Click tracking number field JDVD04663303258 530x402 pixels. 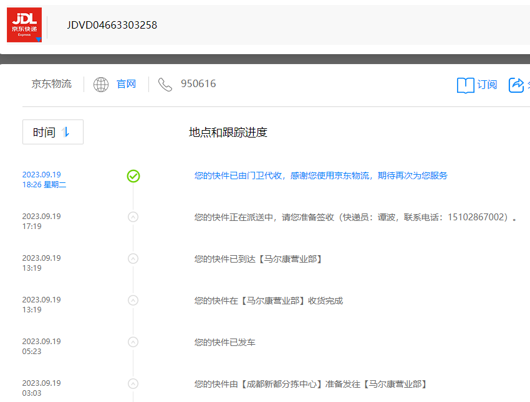112,25
